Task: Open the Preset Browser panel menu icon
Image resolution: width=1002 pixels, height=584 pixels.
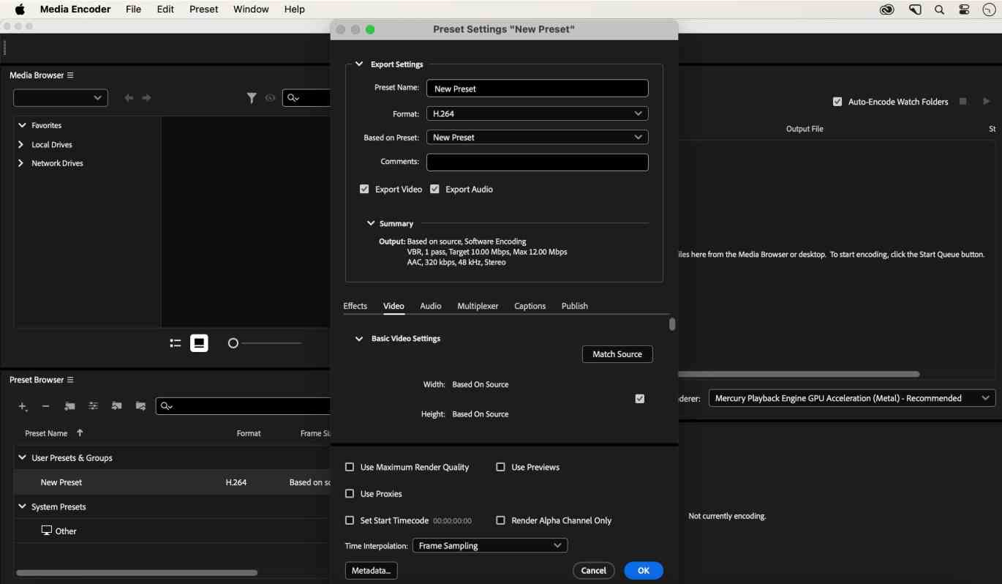Action: pyautogui.click(x=70, y=380)
